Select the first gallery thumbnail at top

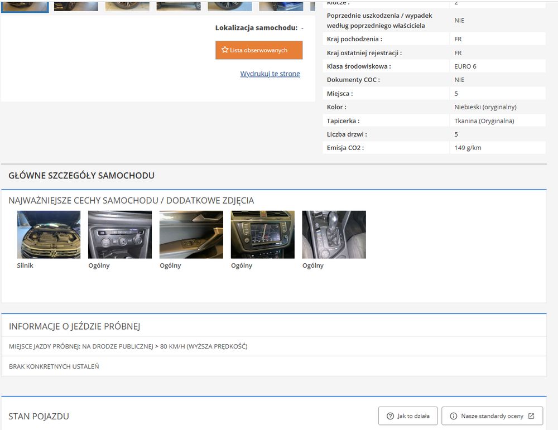25,6
